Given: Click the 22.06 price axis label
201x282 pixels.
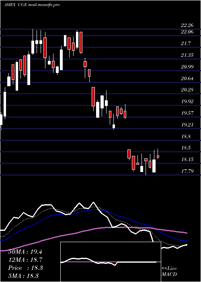Looking at the screenshot, I should tap(187, 32).
